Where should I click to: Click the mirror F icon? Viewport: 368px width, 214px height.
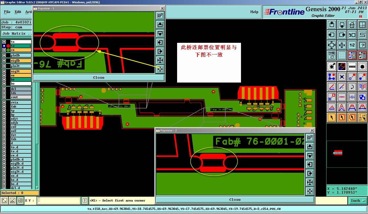362,87
